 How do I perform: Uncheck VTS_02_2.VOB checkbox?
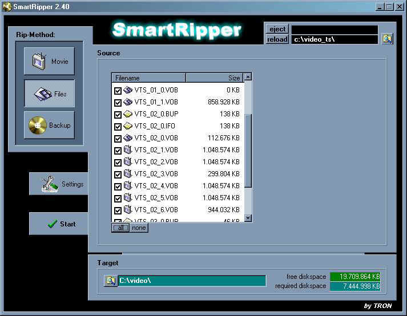pyautogui.click(x=118, y=163)
